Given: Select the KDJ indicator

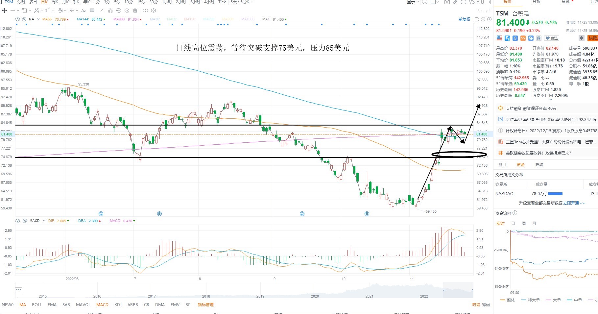Looking at the screenshot, I should (x=118, y=305).
